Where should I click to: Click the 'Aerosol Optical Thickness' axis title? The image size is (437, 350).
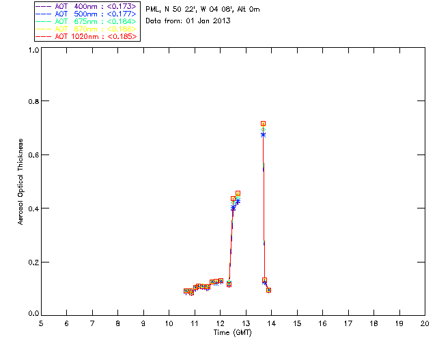click(x=20, y=182)
